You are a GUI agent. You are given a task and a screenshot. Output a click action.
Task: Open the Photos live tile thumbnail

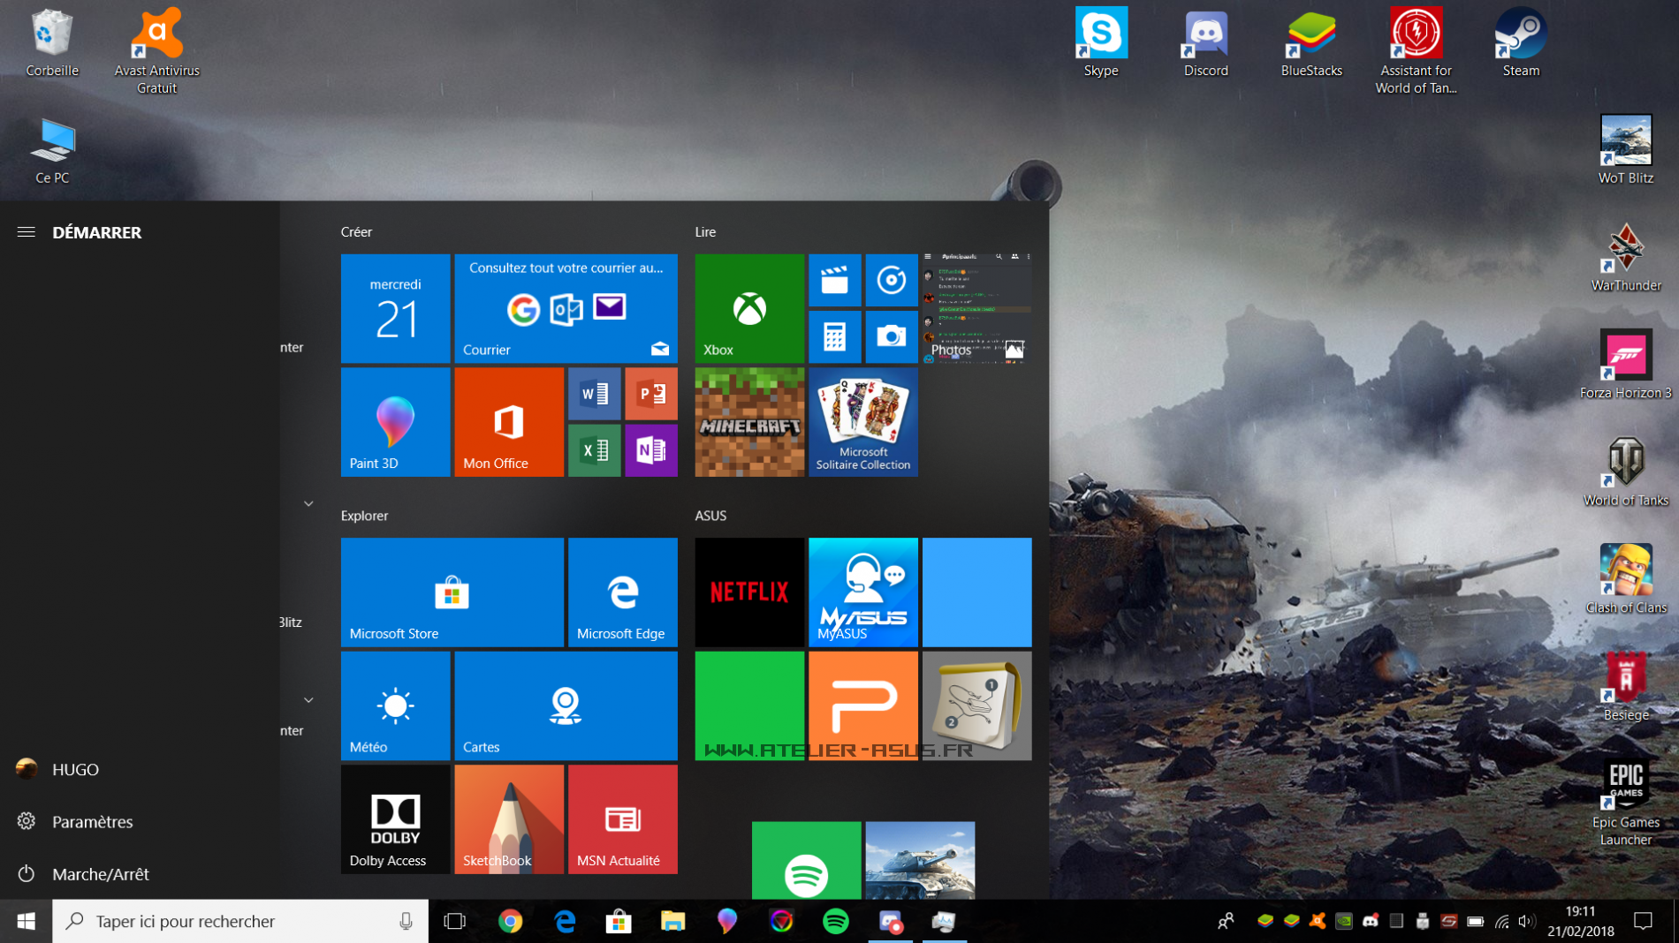tap(976, 308)
